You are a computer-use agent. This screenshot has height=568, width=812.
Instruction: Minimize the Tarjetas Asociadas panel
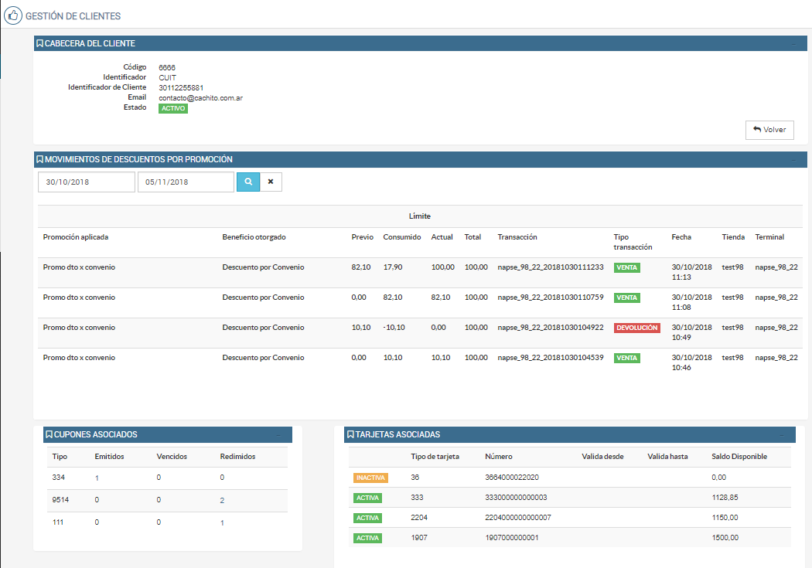point(783,435)
